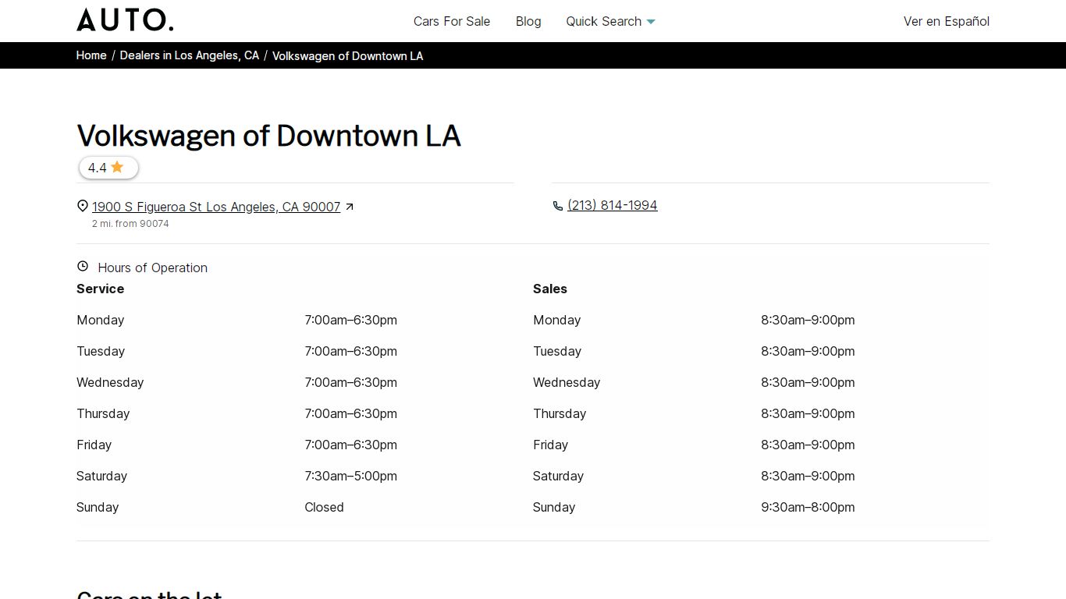The width and height of the screenshot is (1066, 599).
Task: Click the Hours of Operation label
Action: (x=153, y=268)
